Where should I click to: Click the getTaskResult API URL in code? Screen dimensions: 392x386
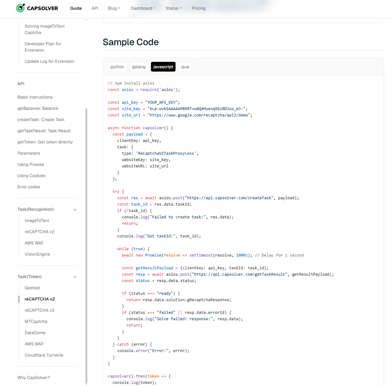pos(240,274)
